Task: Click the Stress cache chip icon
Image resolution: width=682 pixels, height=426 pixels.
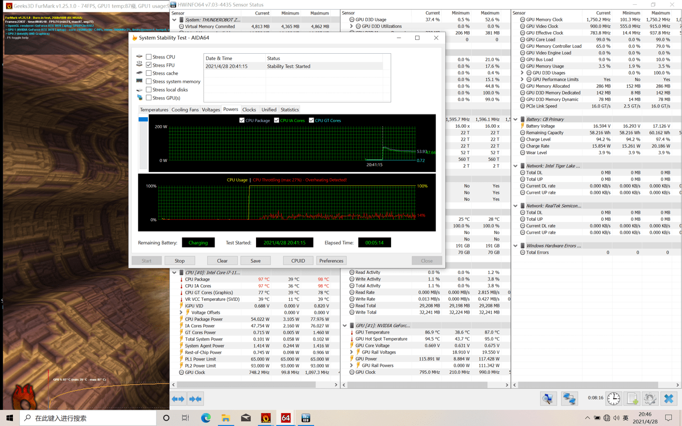Action: click(140, 73)
